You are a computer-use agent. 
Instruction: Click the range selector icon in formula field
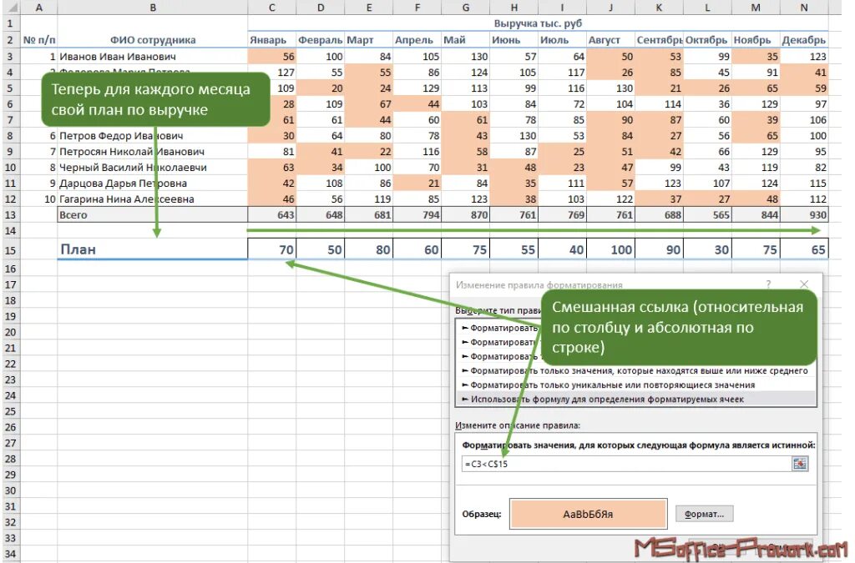click(799, 464)
